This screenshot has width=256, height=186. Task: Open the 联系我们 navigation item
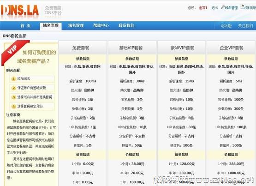(126, 25)
